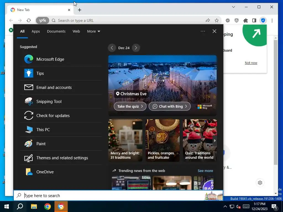Click the taskbar search magnifier icon
This screenshot has height=212, width=283.
click(x=20, y=206)
